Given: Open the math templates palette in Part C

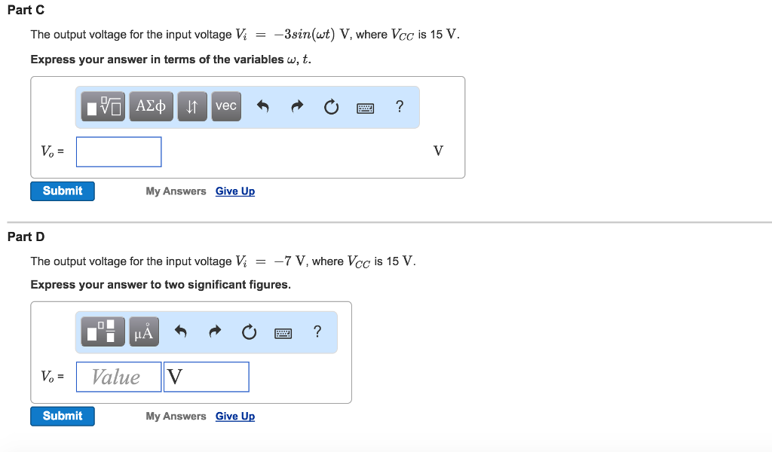Looking at the screenshot, I should point(102,106).
